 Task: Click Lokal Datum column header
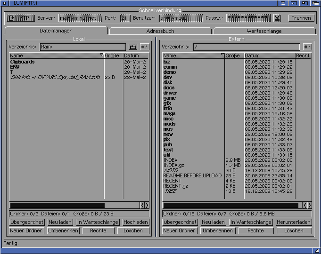pyautogui.click(x=136, y=56)
